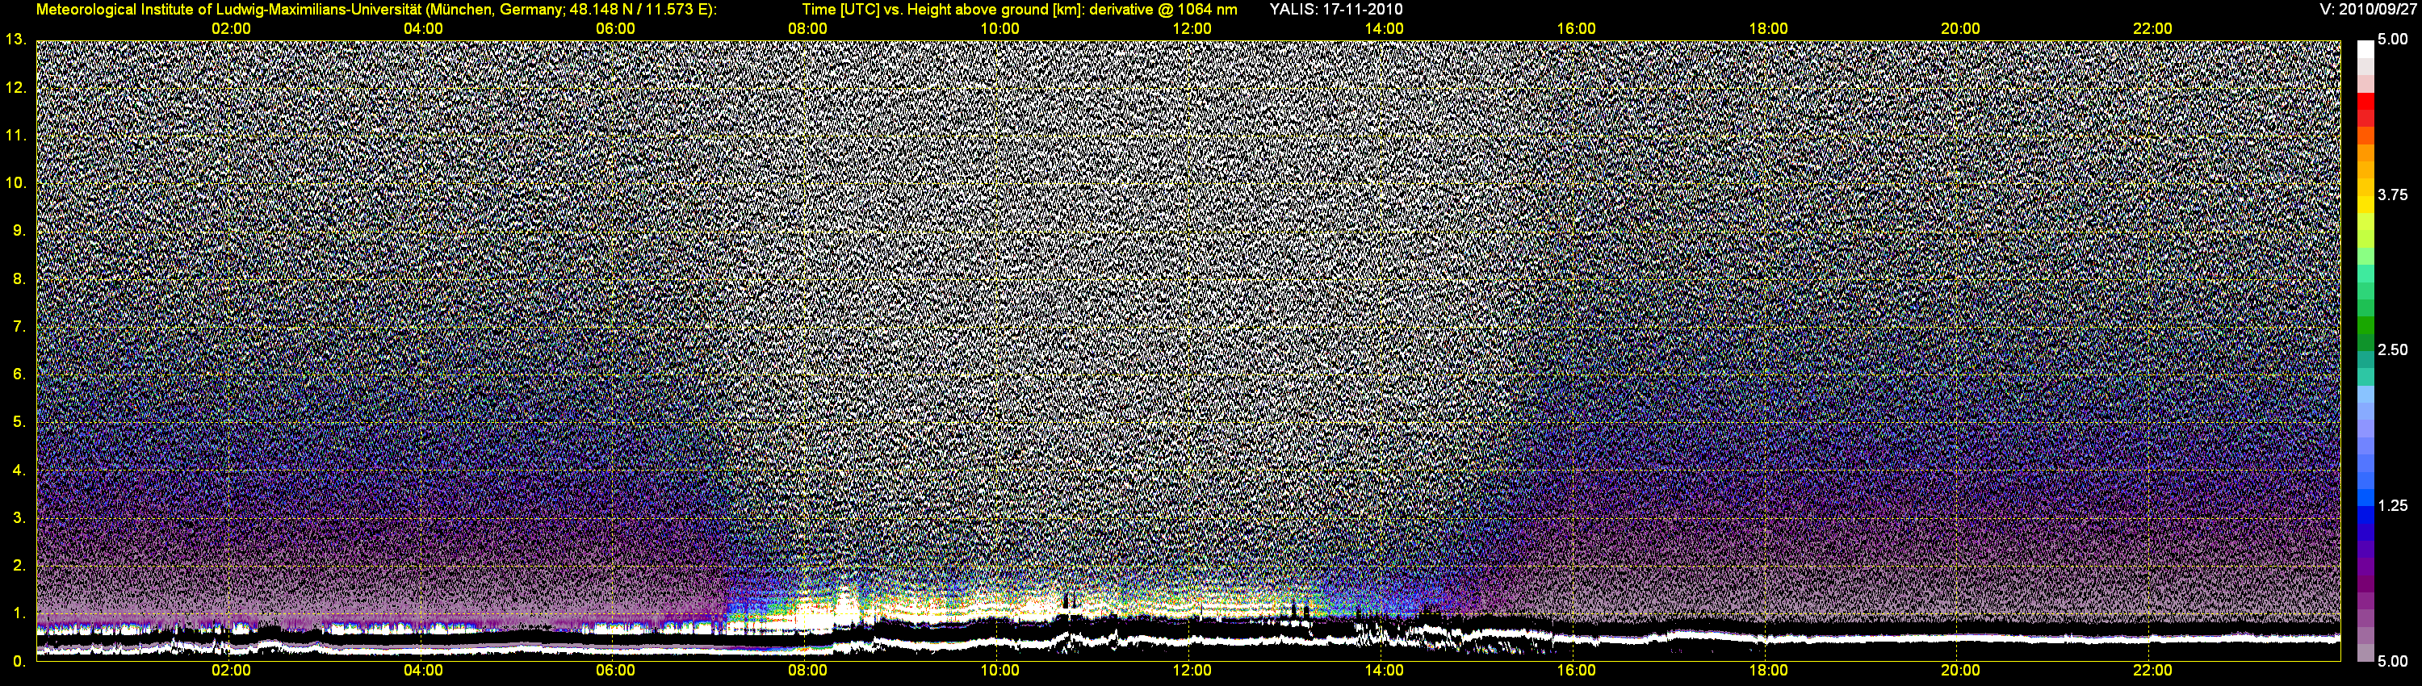Click the 8. height axis label
Image resolution: width=2422 pixels, height=686 pixels.
click(x=19, y=278)
